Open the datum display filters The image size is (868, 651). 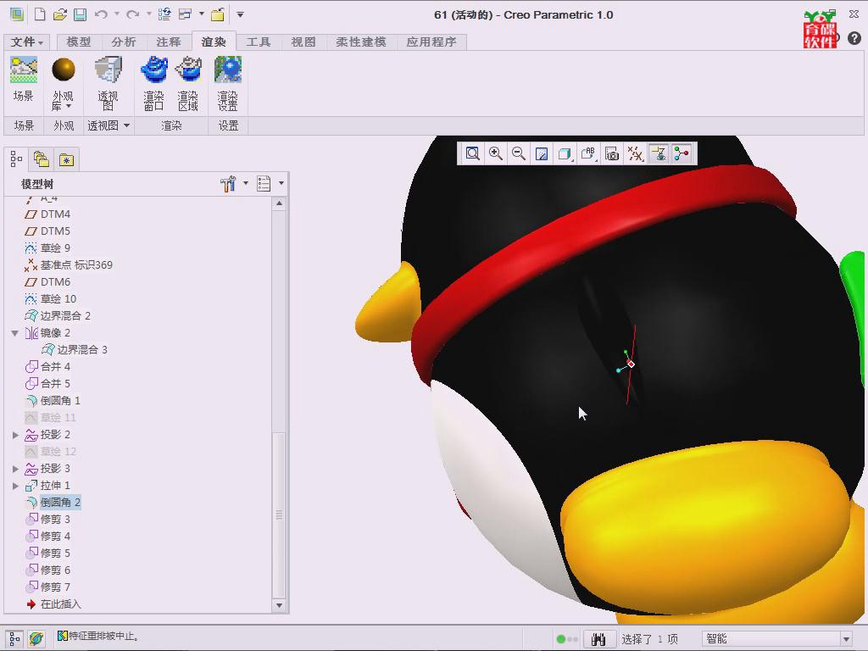pyautogui.click(x=636, y=153)
